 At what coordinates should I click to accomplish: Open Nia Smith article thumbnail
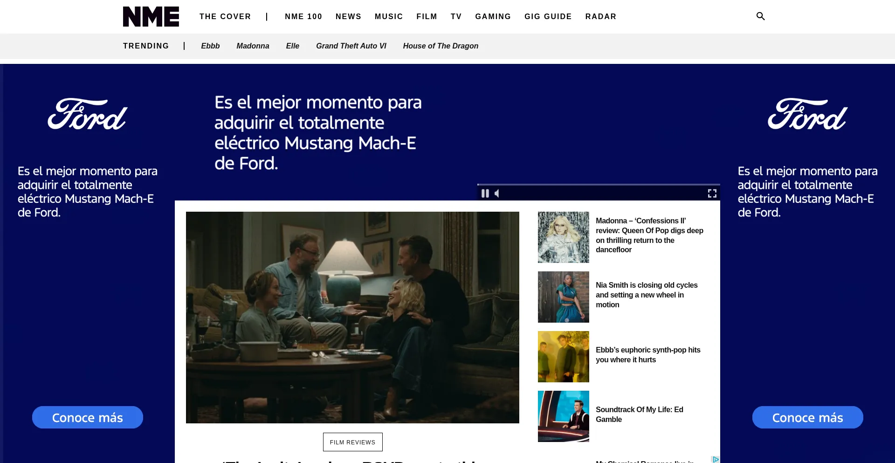point(563,297)
